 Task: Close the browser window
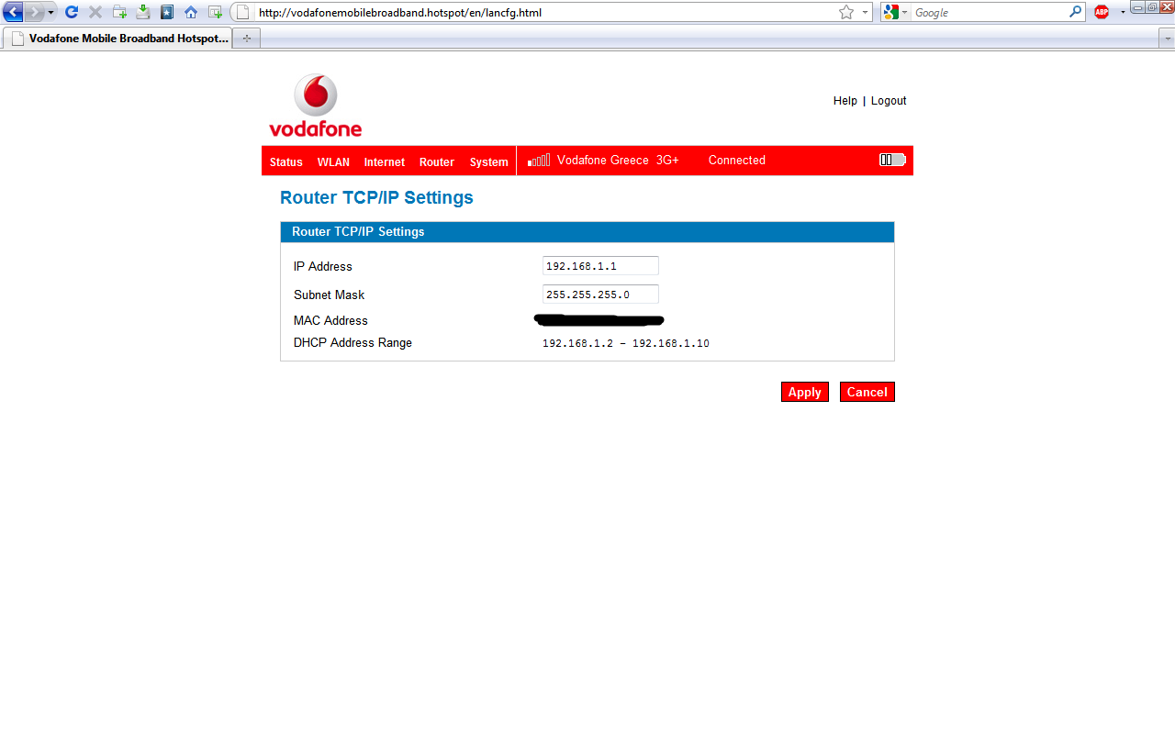click(1166, 7)
